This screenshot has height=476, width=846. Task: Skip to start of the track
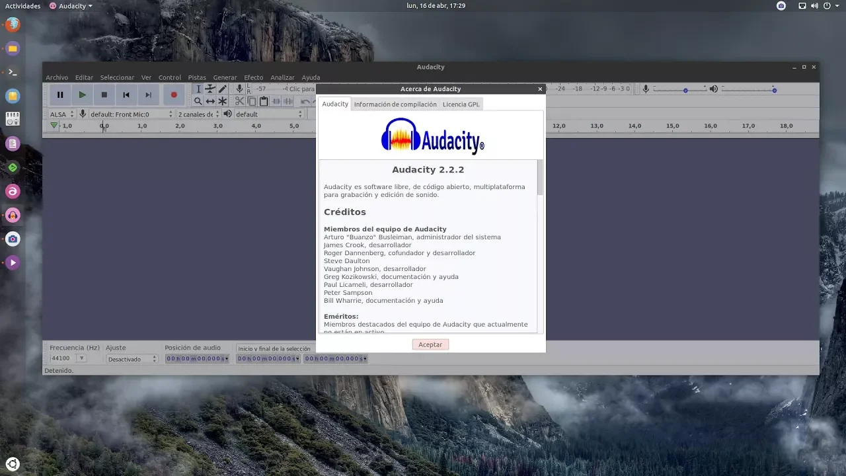point(126,95)
